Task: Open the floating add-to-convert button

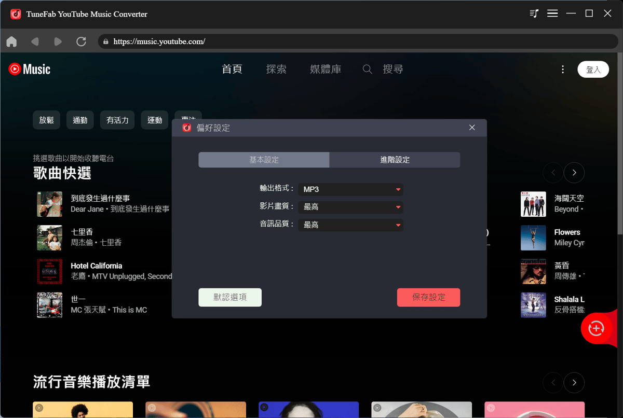Action: tap(595, 328)
